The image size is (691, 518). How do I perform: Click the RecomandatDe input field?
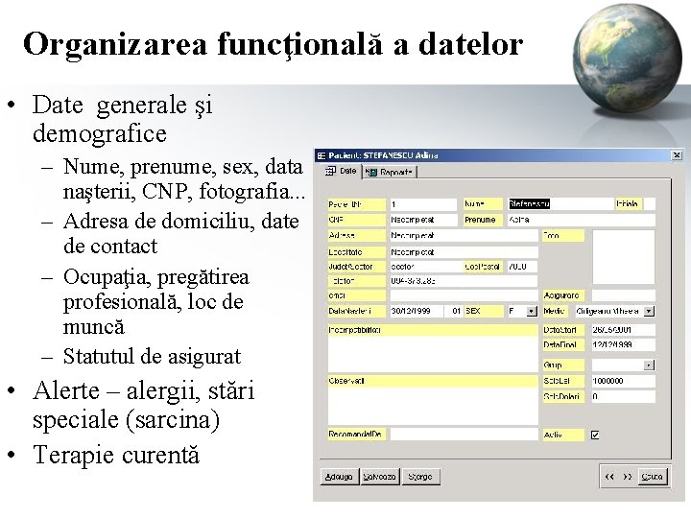464,435
